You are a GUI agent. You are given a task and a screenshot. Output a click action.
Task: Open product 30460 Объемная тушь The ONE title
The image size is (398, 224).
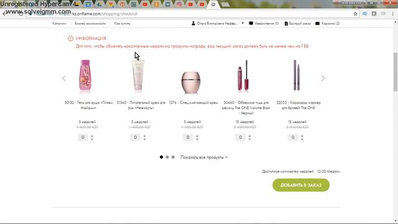tap(246, 108)
